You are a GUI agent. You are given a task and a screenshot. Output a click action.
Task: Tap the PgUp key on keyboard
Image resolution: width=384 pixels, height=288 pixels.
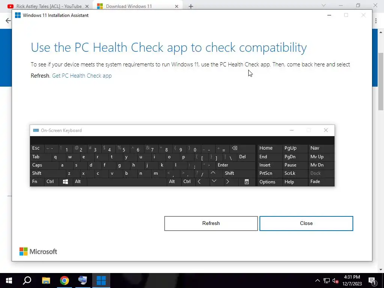tap(295, 148)
